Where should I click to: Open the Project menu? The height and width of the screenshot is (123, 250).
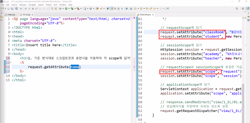(49, 5)
